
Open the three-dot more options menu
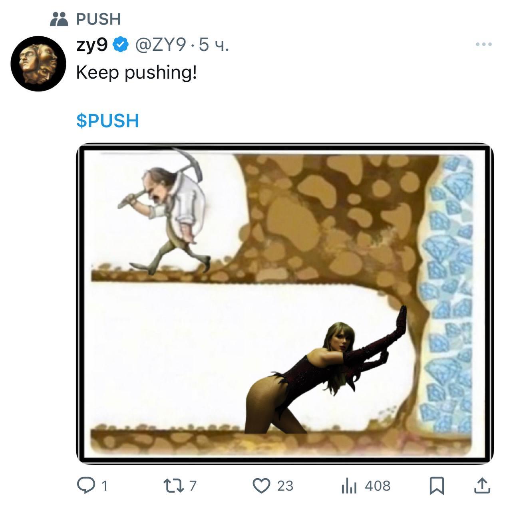tap(484, 44)
